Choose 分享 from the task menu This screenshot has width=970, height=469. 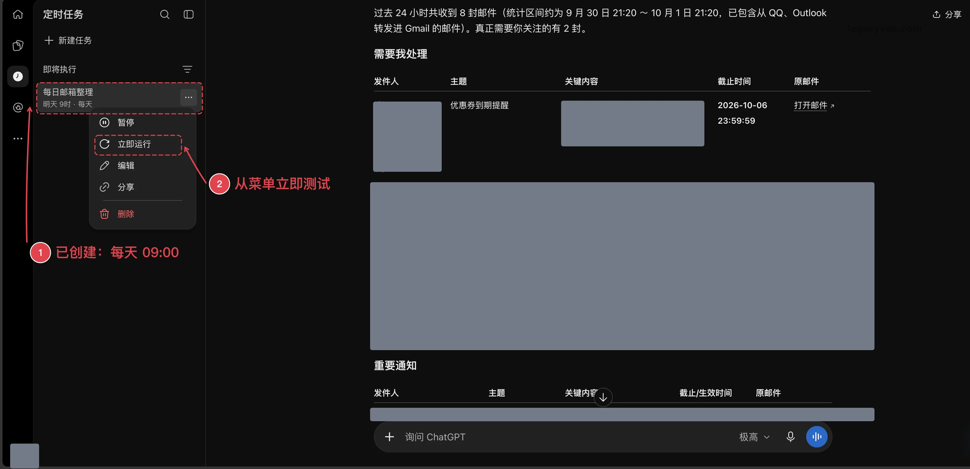[x=142, y=187]
